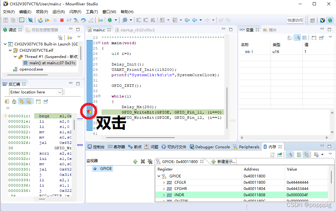
Task: Switch to the 模块 tab
Action: pos(270,30)
